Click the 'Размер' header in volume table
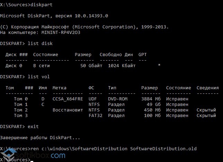 click(x=150, y=88)
